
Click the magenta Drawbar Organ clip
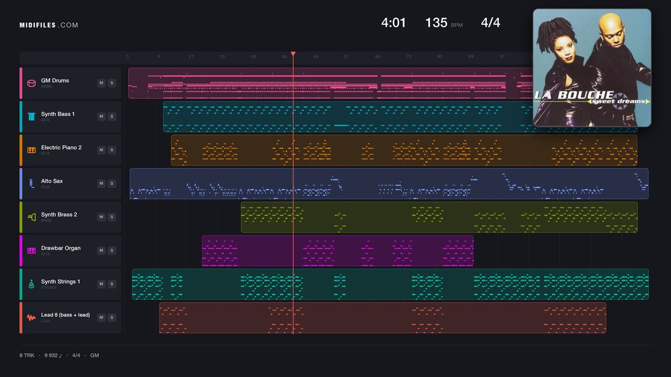(338, 250)
